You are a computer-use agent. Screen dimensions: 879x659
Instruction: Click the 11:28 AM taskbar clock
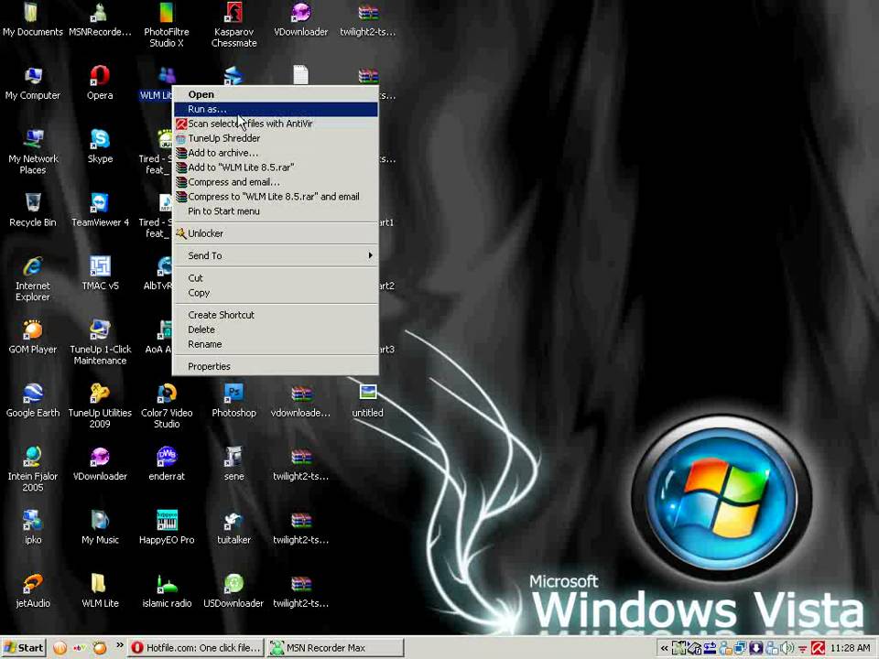(x=850, y=648)
